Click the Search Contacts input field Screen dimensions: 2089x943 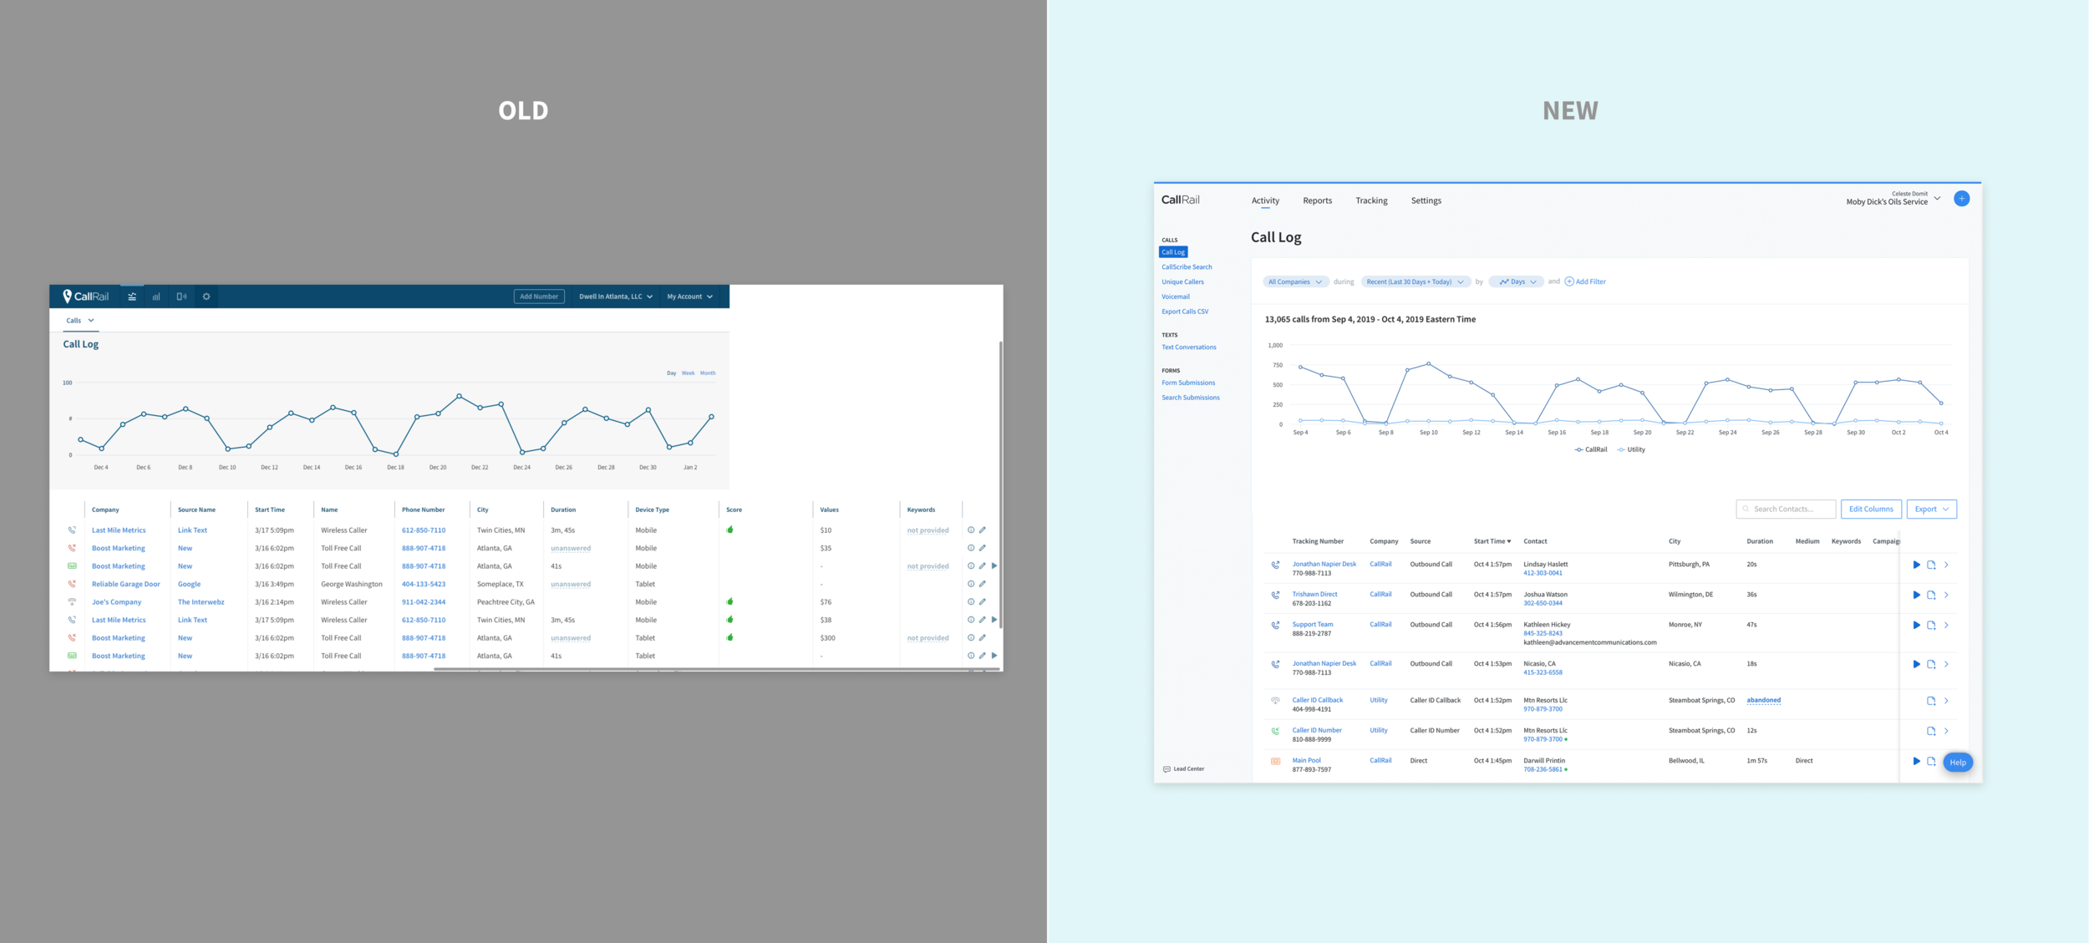click(x=1788, y=510)
